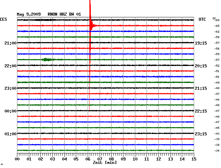Select the 22:00 CES time label
The width and height of the screenshot is (221, 168).
(x=11, y=66)
